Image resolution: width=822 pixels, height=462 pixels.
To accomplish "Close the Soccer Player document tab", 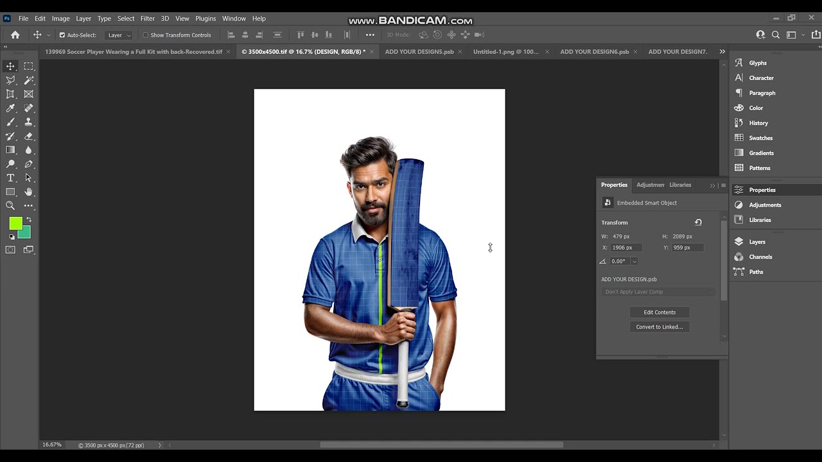I will pos(228,51).
